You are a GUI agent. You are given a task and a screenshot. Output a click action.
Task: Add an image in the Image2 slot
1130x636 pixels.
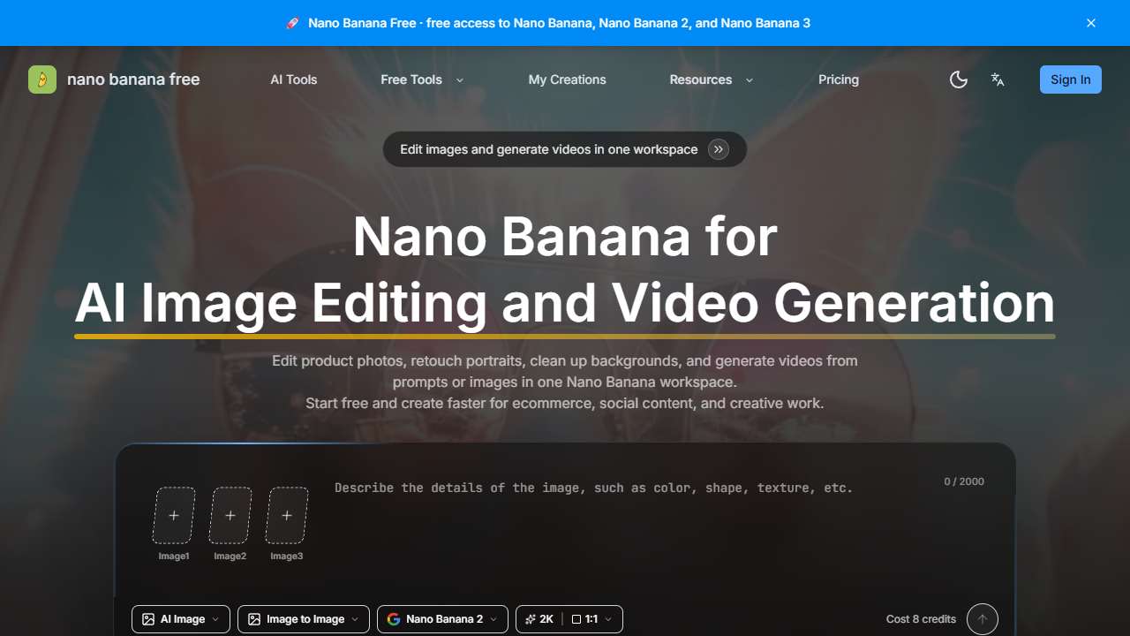click(230, 516)
